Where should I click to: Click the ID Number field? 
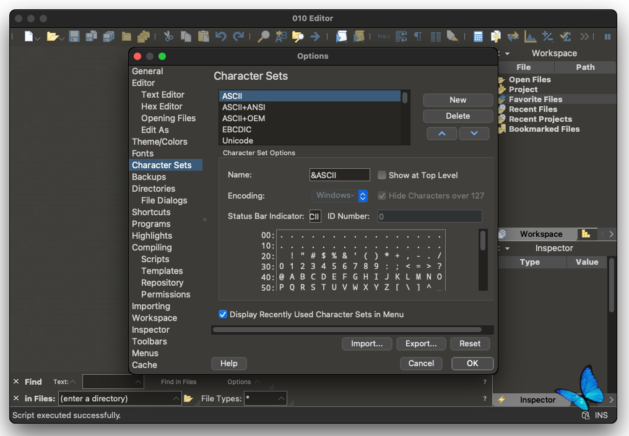tap(429, 216)
